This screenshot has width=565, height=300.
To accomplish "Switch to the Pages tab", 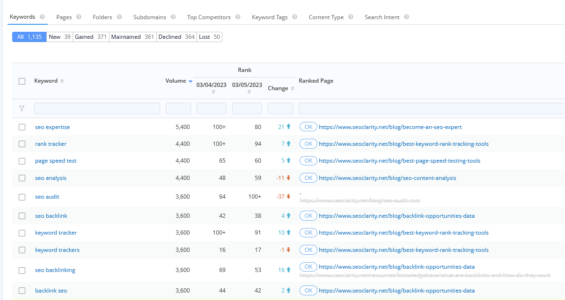I will [64, 17].
